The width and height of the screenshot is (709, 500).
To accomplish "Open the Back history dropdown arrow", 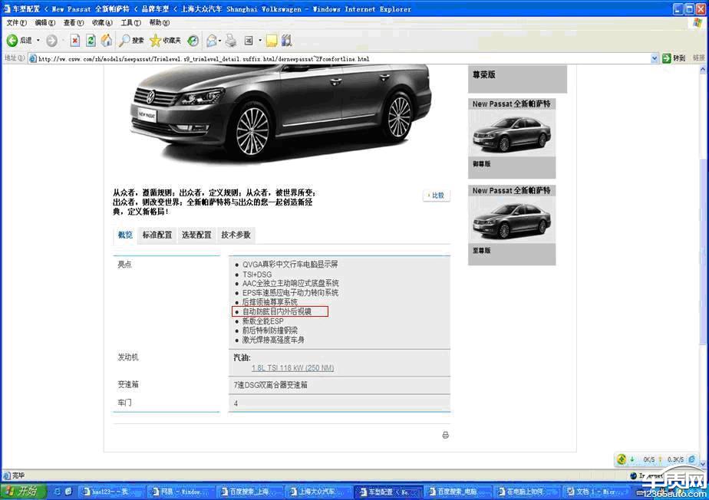I will coord(38,41).
